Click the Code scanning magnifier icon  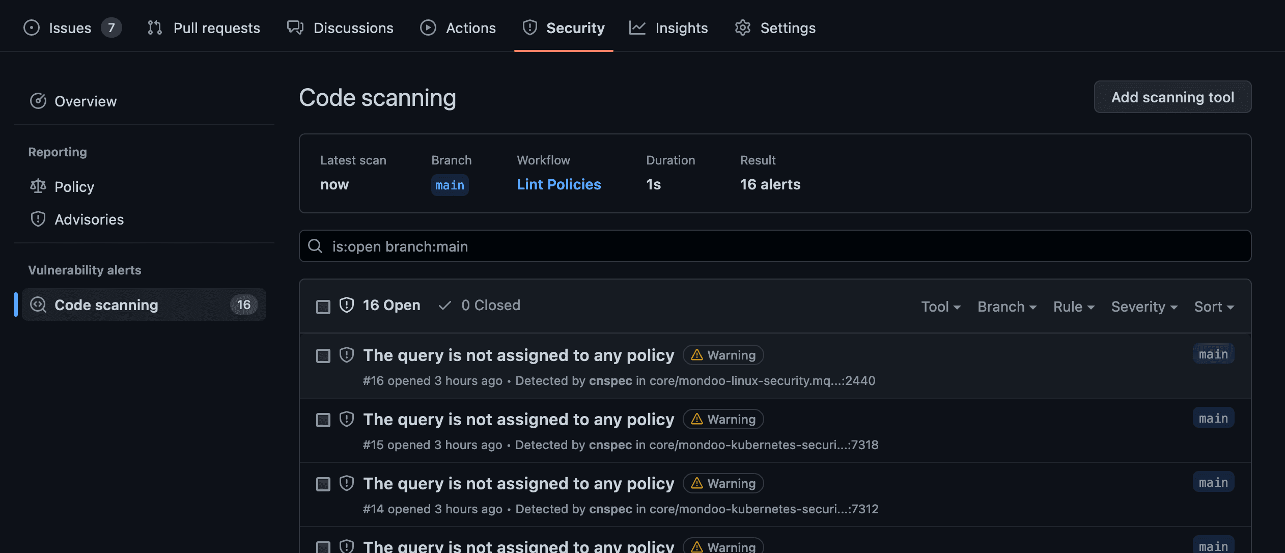point(38,305)
